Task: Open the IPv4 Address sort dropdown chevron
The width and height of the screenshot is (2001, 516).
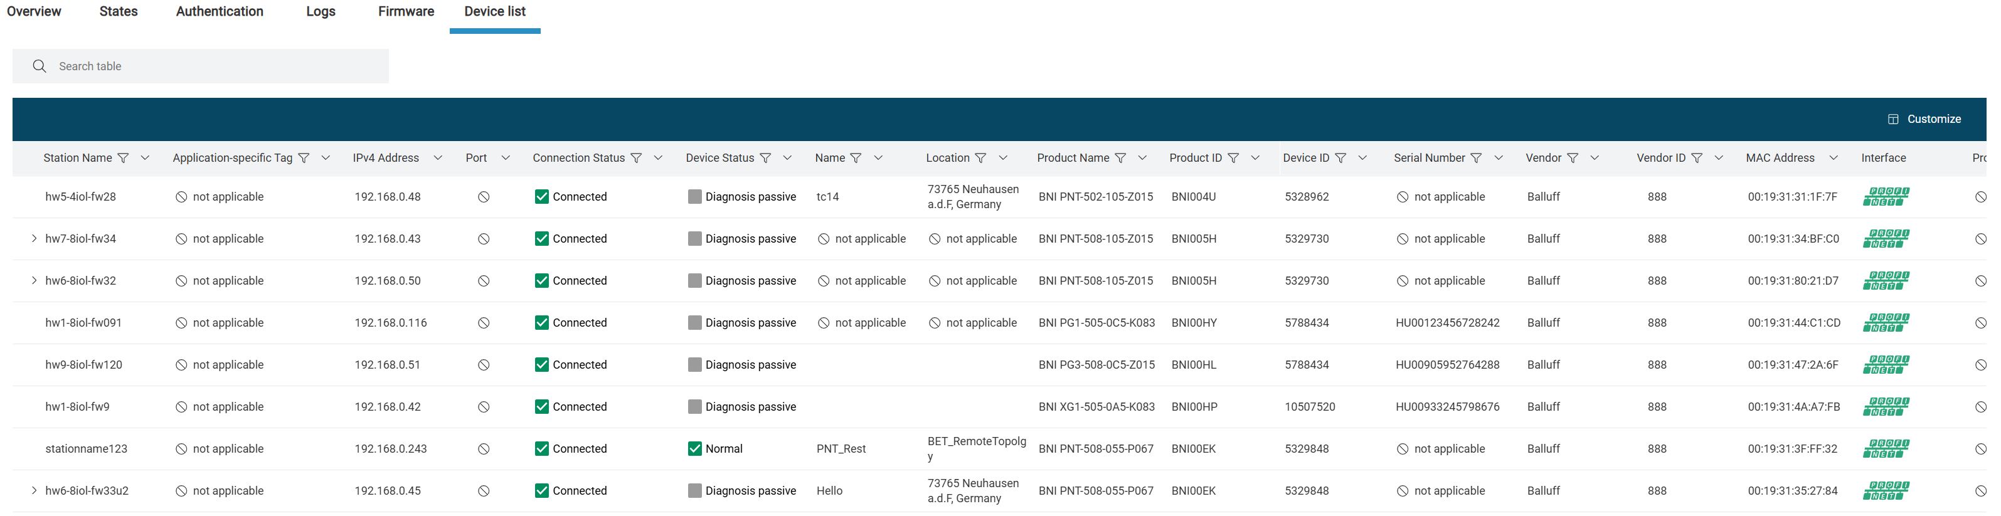Action: tap(438, 158)
